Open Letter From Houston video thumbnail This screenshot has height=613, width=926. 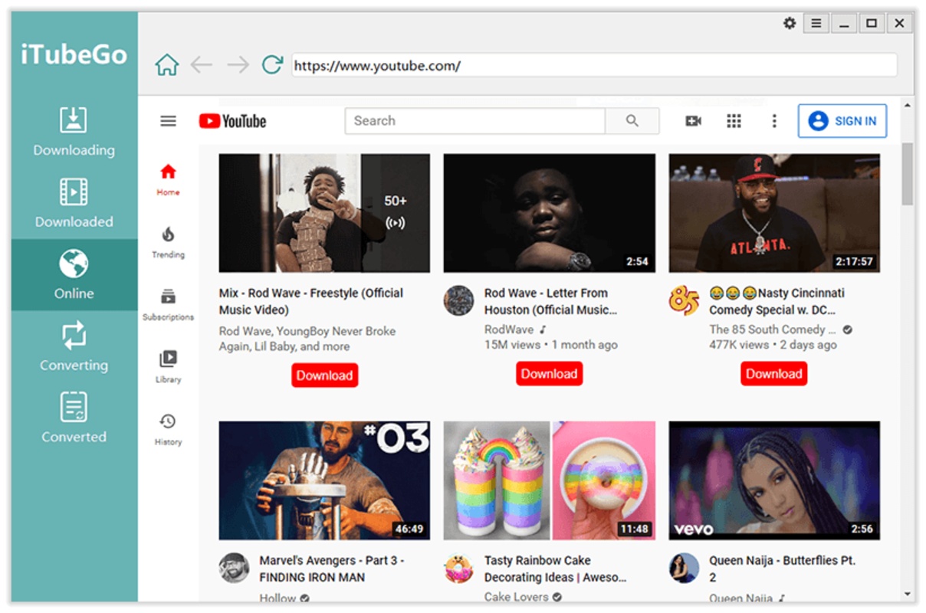549,213
